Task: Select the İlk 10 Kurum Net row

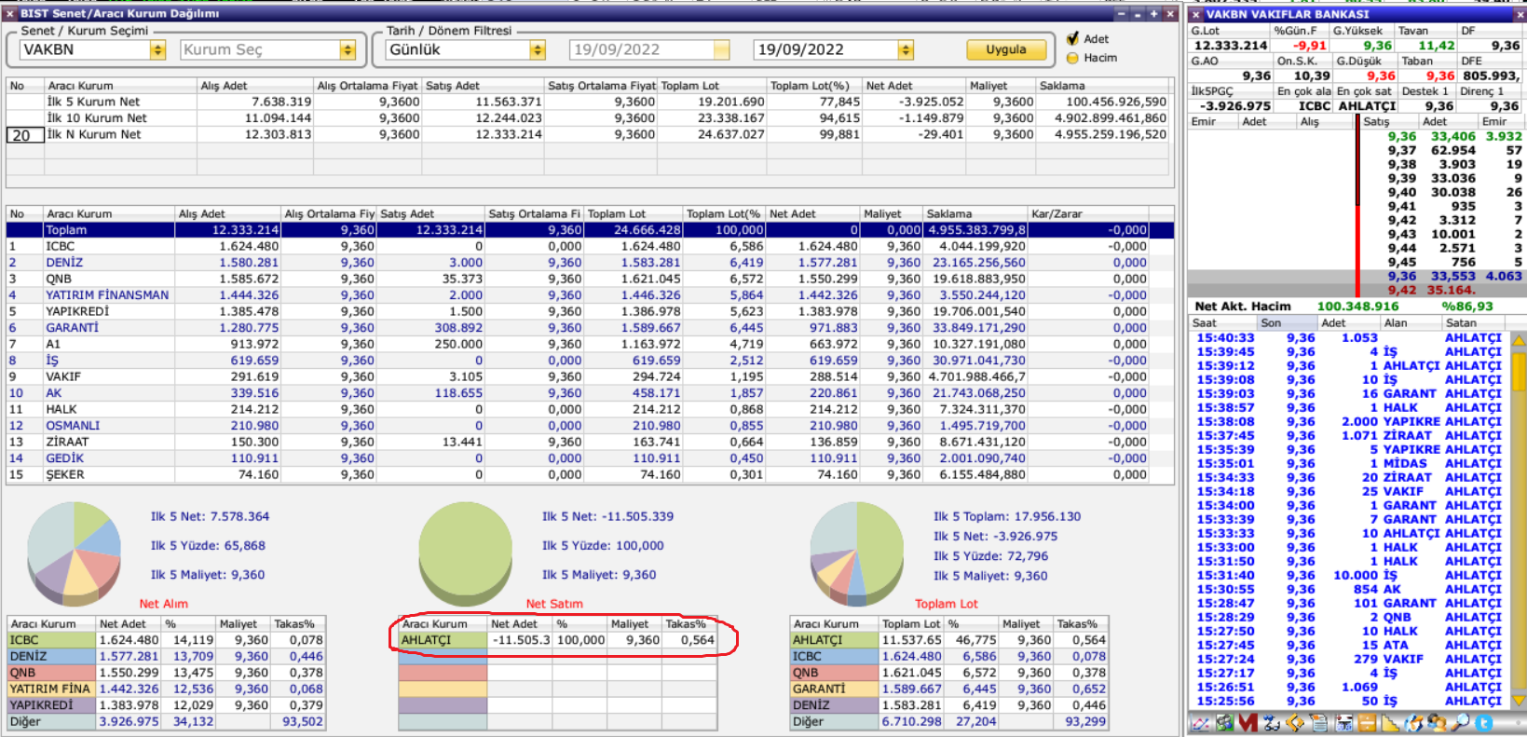Action: (588, 118)
